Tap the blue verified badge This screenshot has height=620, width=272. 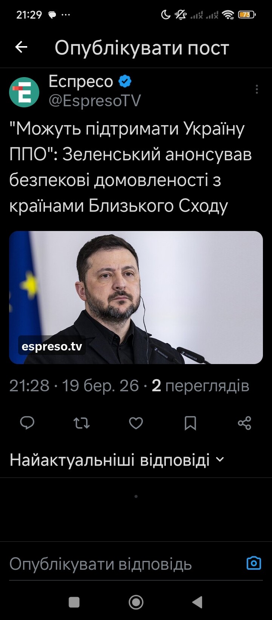(x=125, y=81)
